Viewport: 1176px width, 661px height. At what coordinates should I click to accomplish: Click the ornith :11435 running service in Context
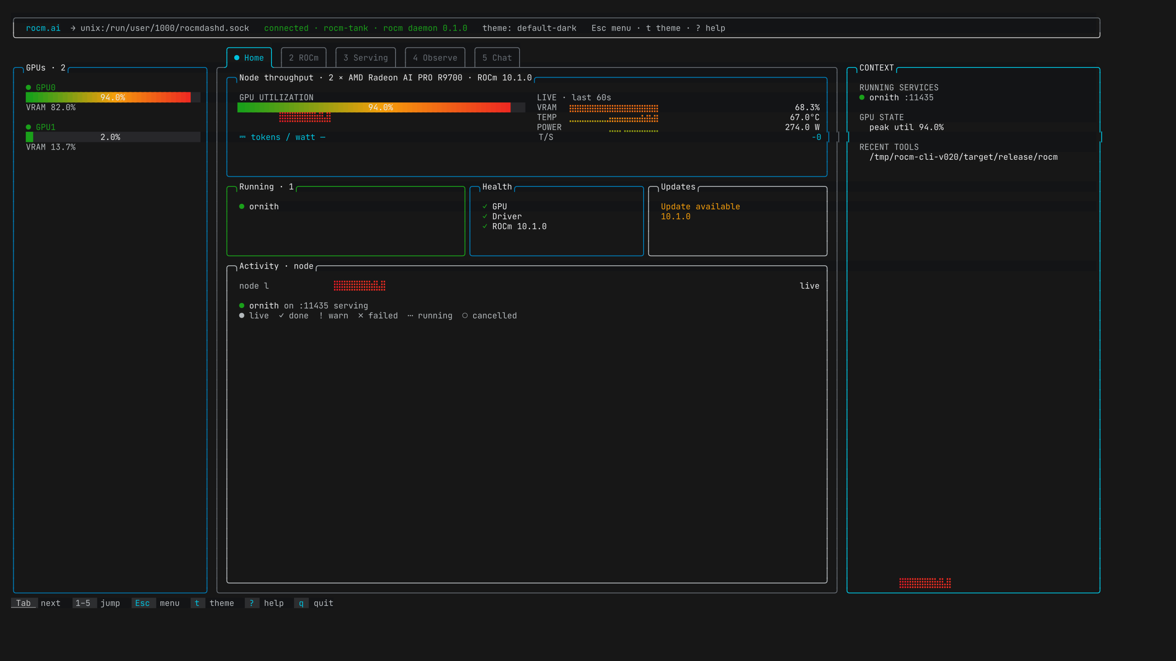pyautogui.click(x=897, y=98)
